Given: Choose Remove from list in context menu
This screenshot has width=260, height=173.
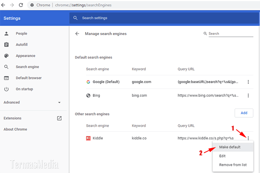Looking at the screenshot, I should point(233,165).
